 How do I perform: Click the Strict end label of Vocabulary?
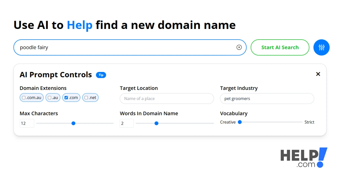(309, 122)
